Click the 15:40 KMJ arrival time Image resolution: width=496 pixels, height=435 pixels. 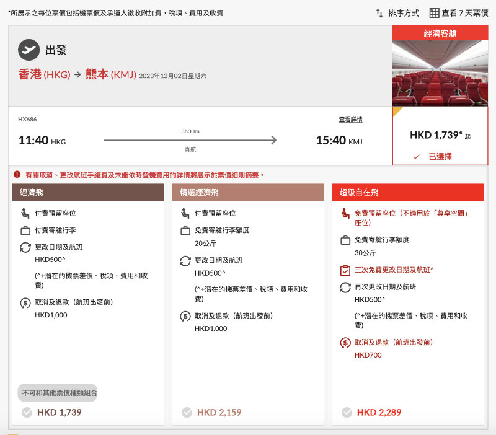tap(339, 140)
